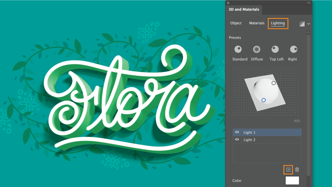
Task: Add a new light
Action: (x=288, y=170)
